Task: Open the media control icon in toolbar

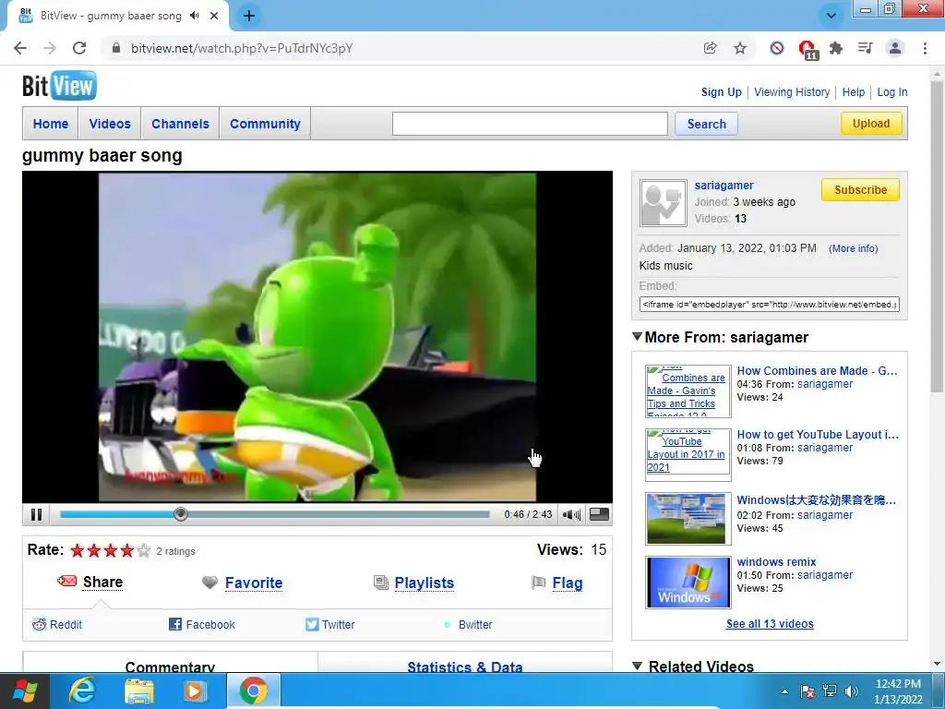Action: (865, 48)
